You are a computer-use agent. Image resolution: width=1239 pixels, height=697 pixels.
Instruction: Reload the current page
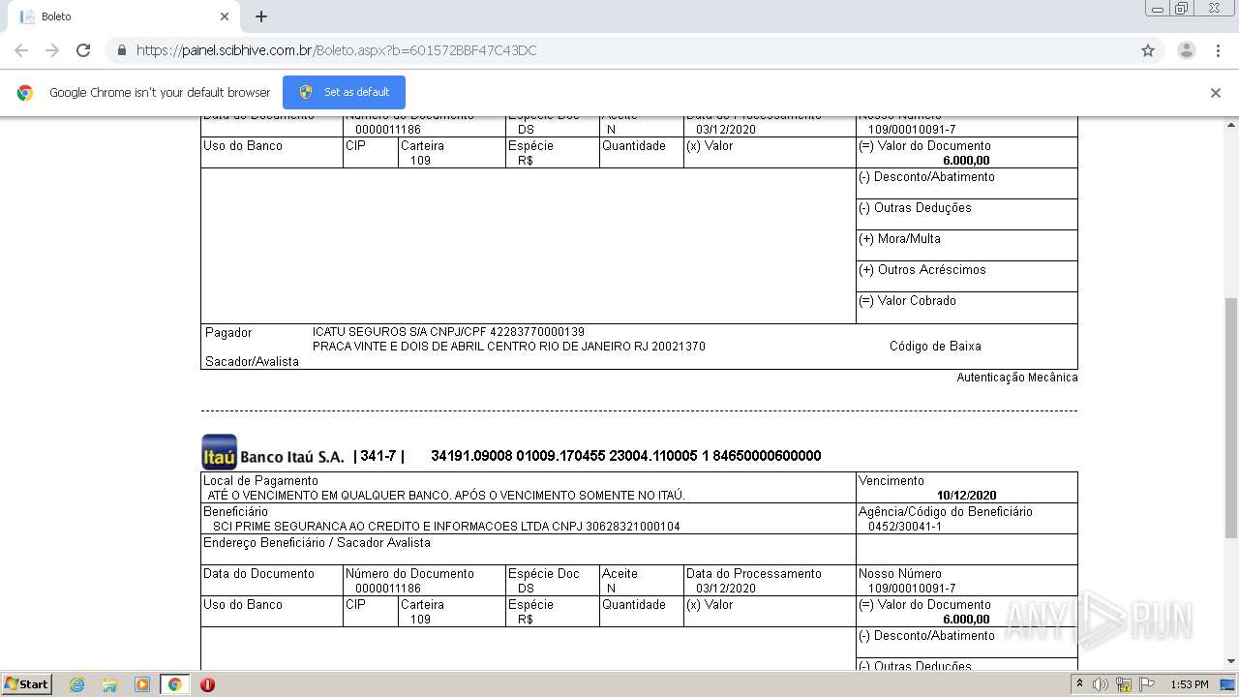pyautogui.click(x=83, y=50)
